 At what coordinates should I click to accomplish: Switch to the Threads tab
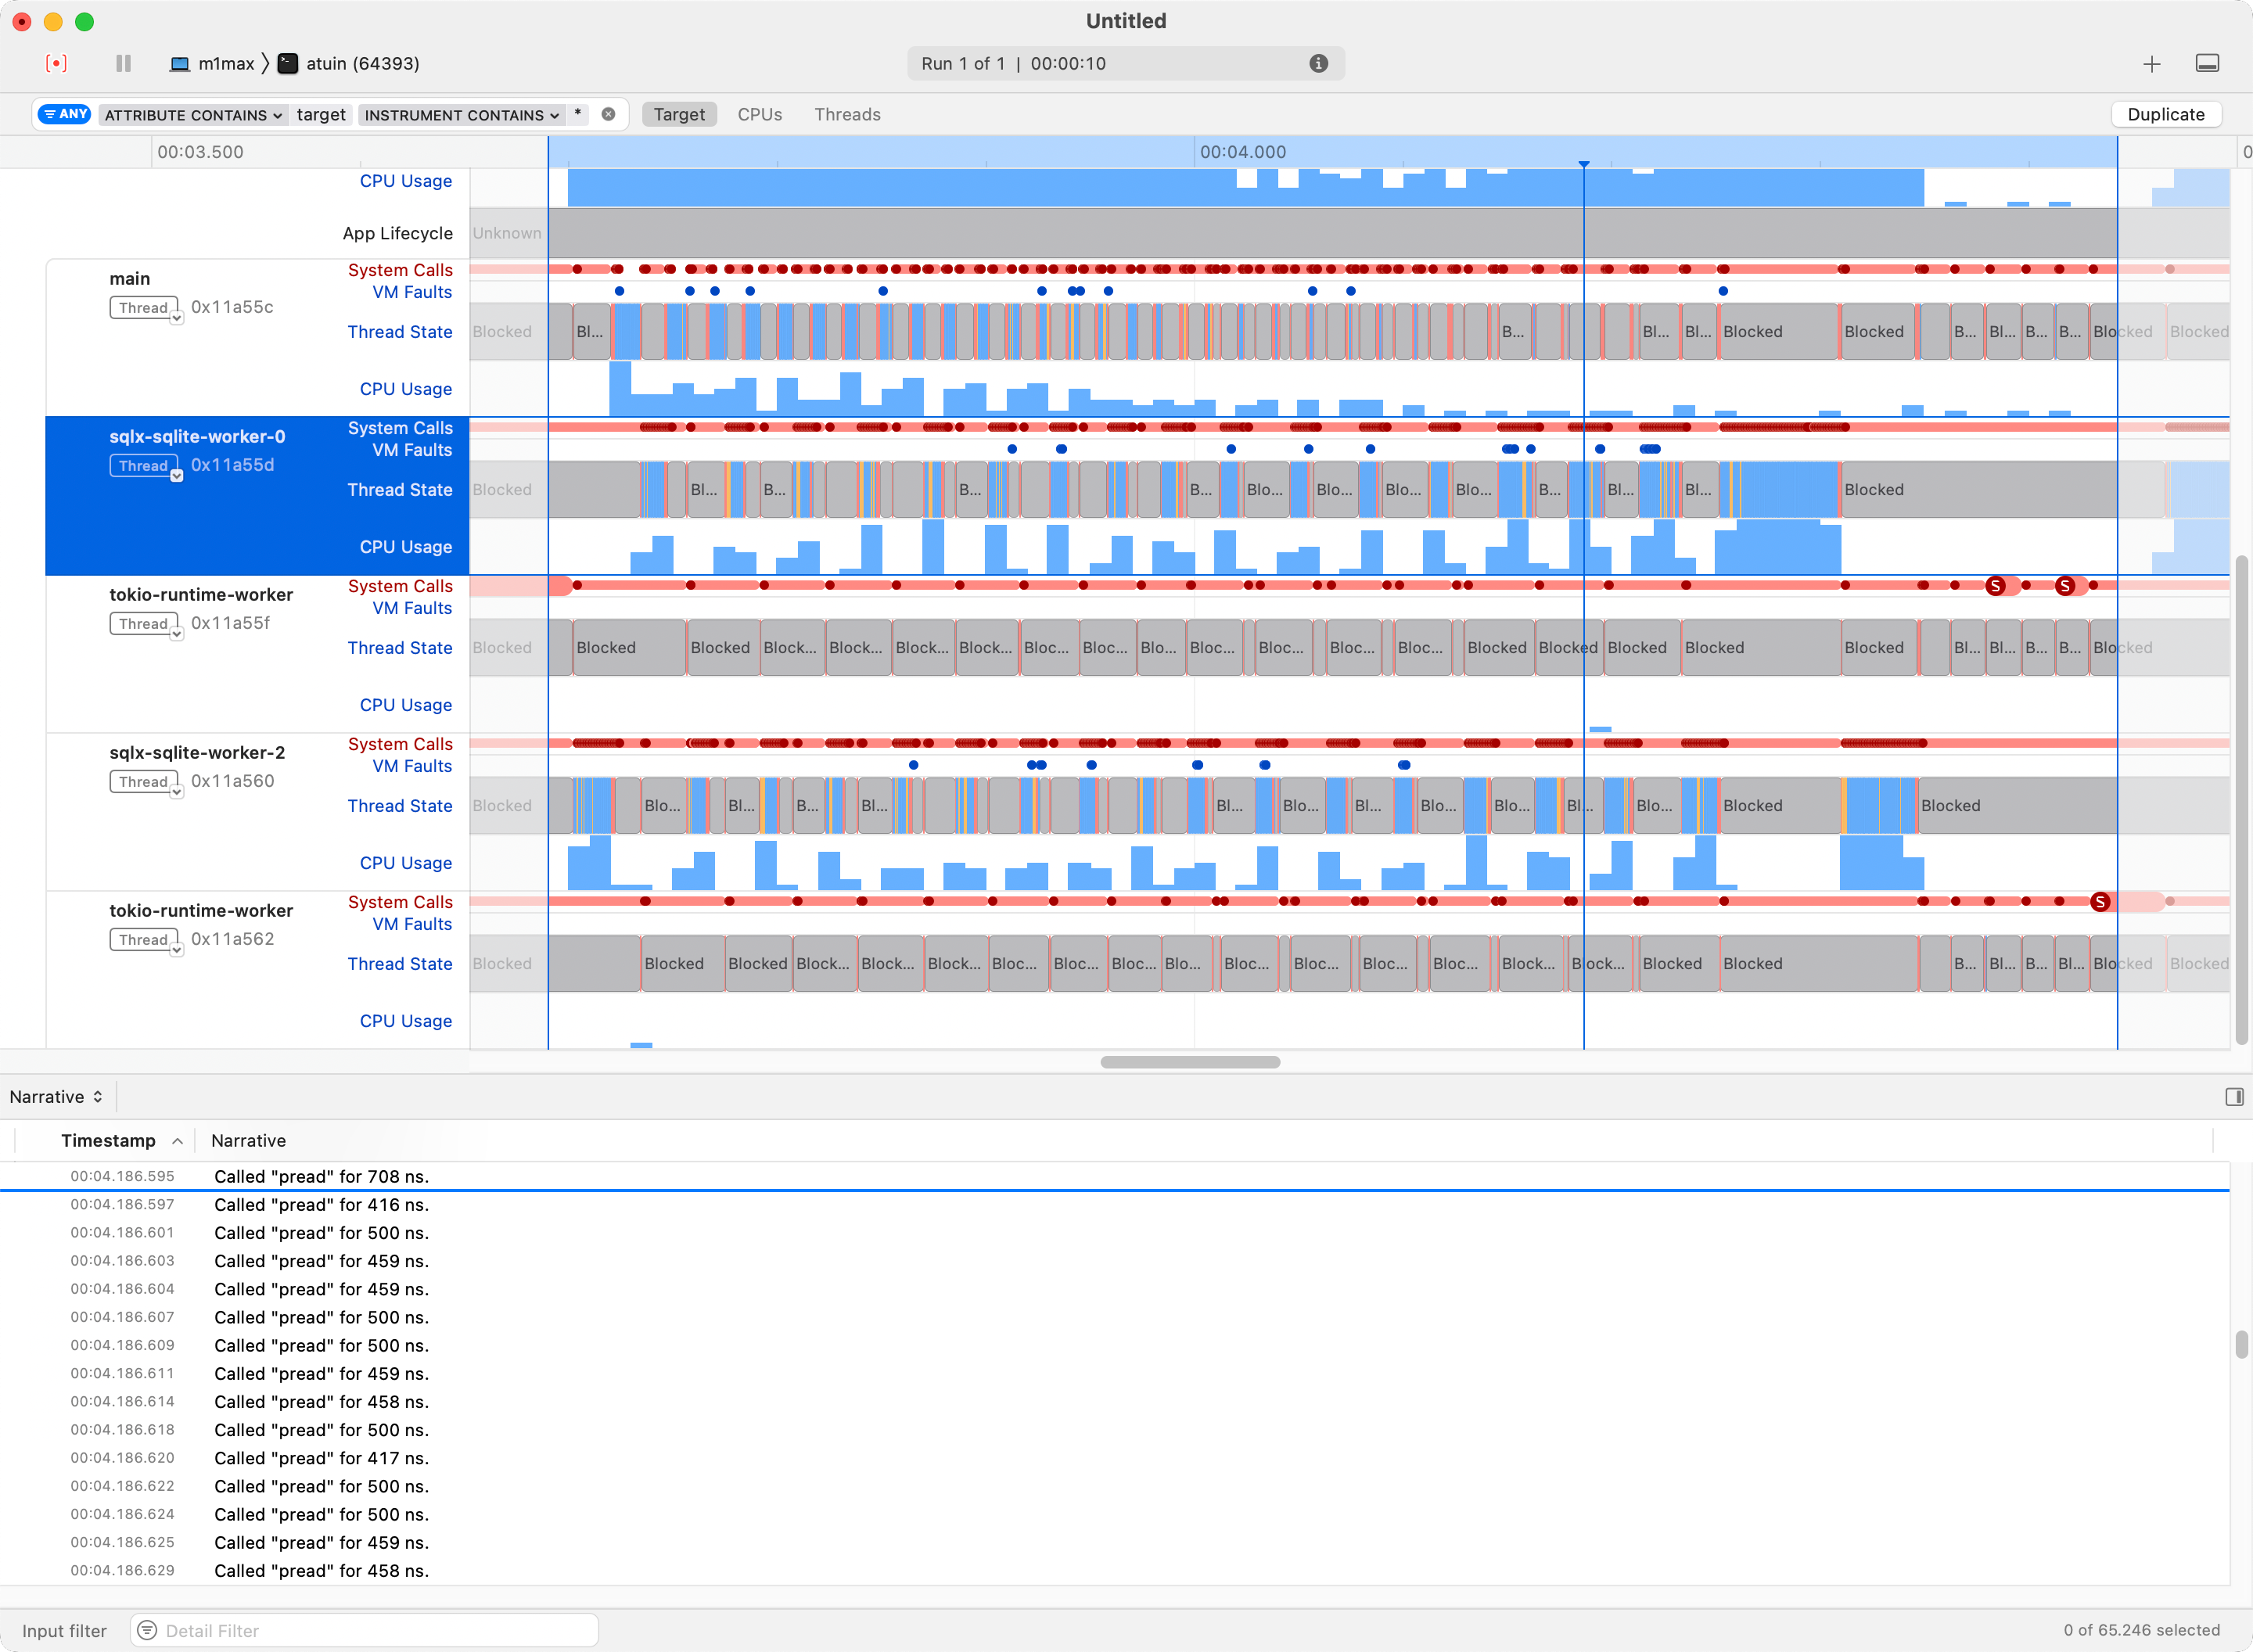[846, 114]
